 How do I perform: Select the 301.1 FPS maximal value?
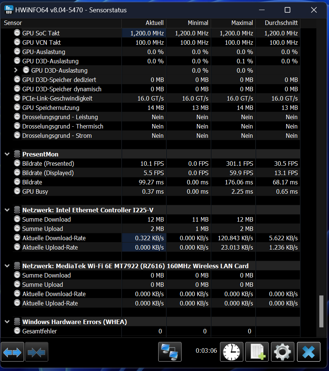pos(240,164)
